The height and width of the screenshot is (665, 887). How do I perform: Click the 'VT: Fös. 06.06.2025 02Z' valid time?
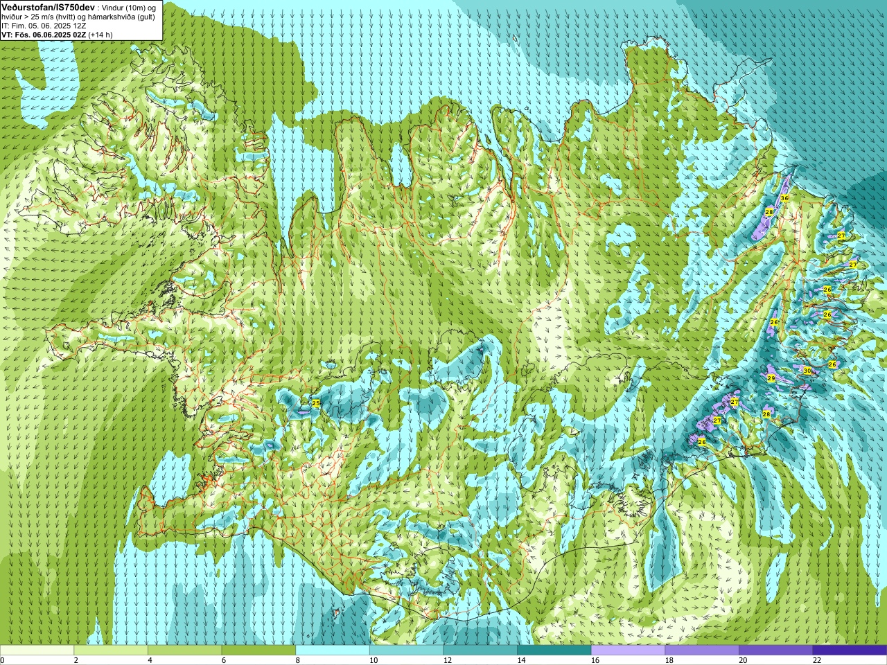(x=44, y=35)
